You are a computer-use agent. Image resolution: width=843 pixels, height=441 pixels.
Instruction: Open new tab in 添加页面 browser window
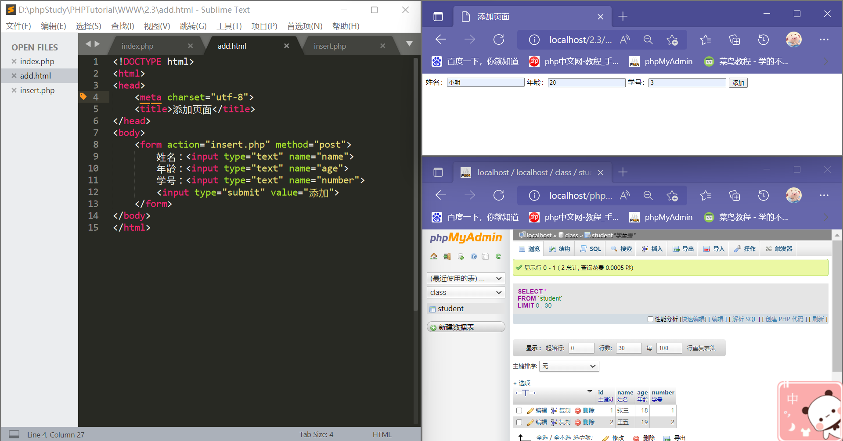(623, 17)
